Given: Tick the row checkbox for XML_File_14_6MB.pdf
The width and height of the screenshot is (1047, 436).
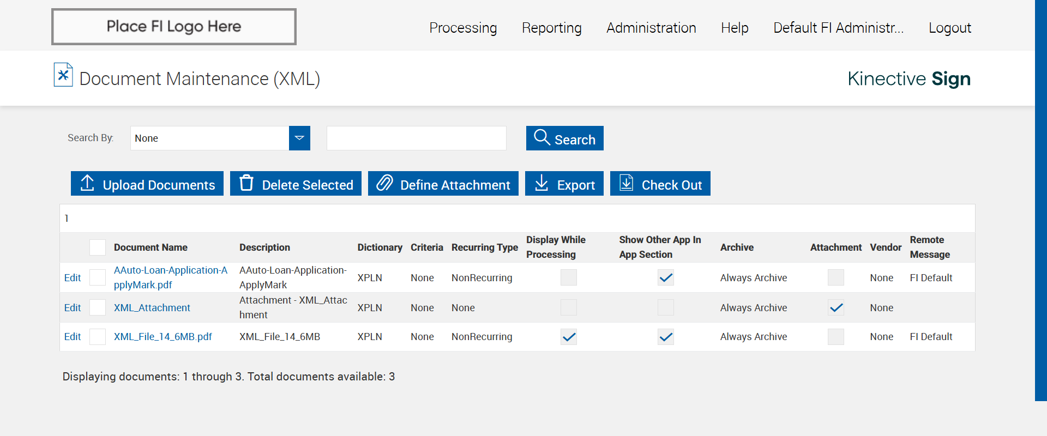Looking at the screenshot, I should pyautogui.click(x=98, y=337).
